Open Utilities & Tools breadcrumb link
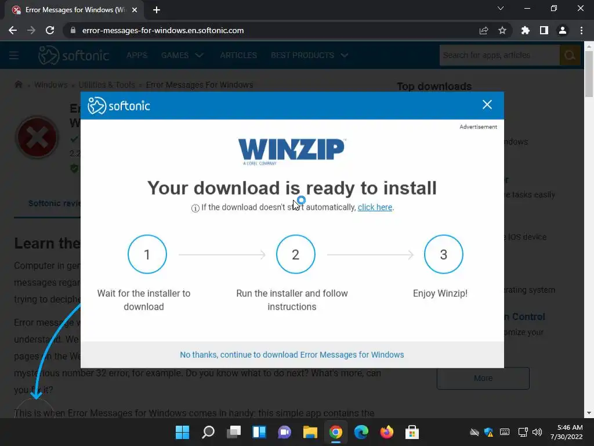The image size is (594, 446). 107,85
